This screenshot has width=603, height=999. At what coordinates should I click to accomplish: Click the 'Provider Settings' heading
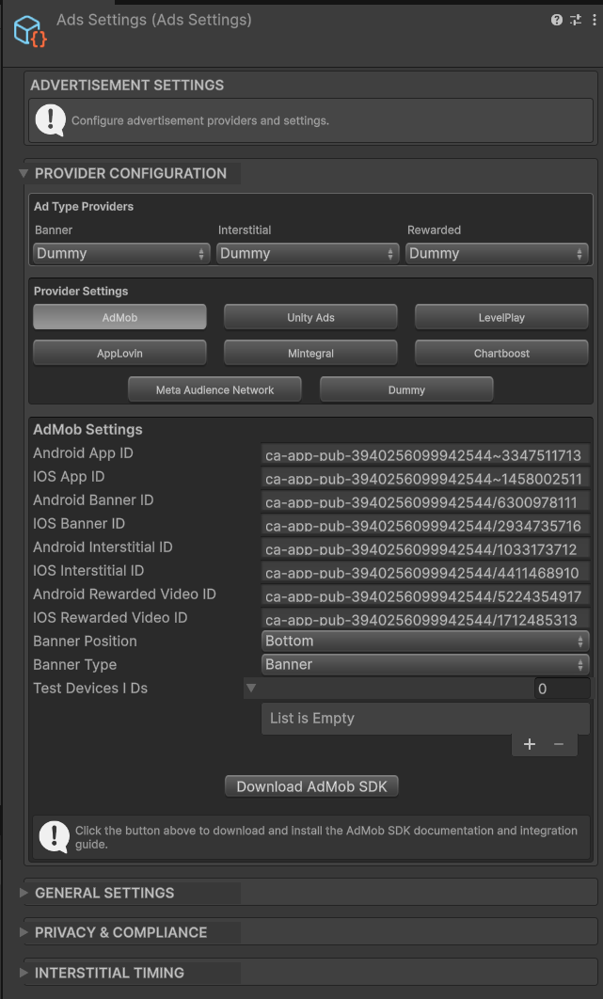pyautogui.click(x=81, y=292)
